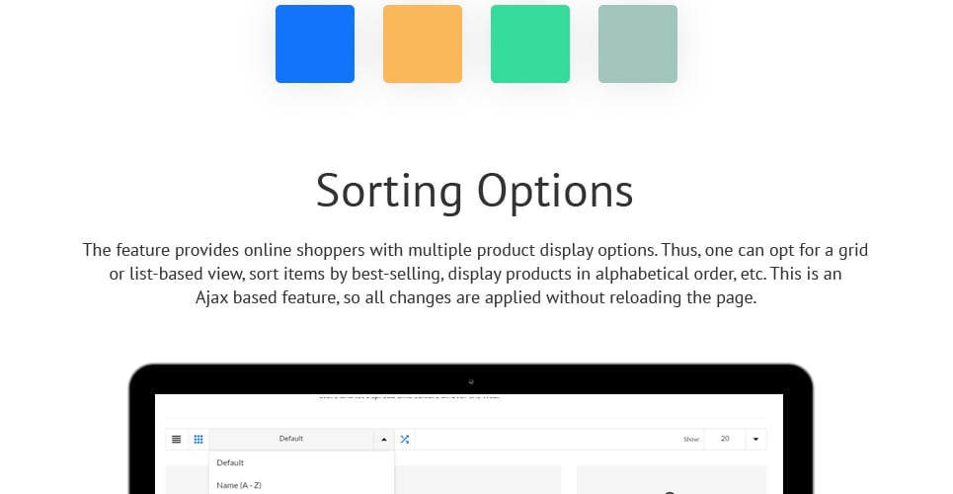Open the Show count dropdown arrow
This screenshot has height=494, width=953.
tap(755, 440)
